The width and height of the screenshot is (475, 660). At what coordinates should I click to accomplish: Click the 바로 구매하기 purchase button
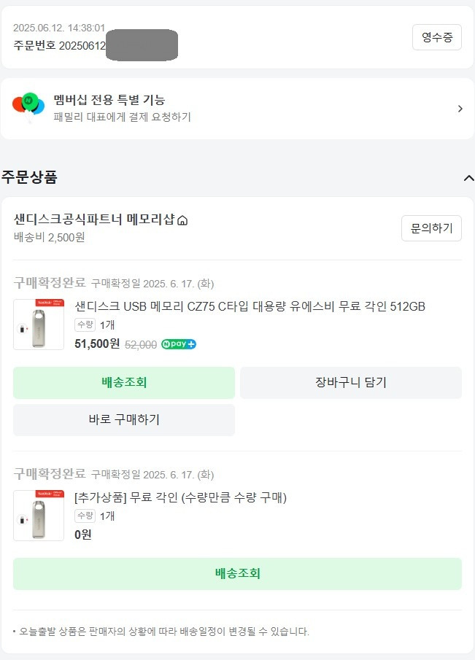[x=123, y=419]
